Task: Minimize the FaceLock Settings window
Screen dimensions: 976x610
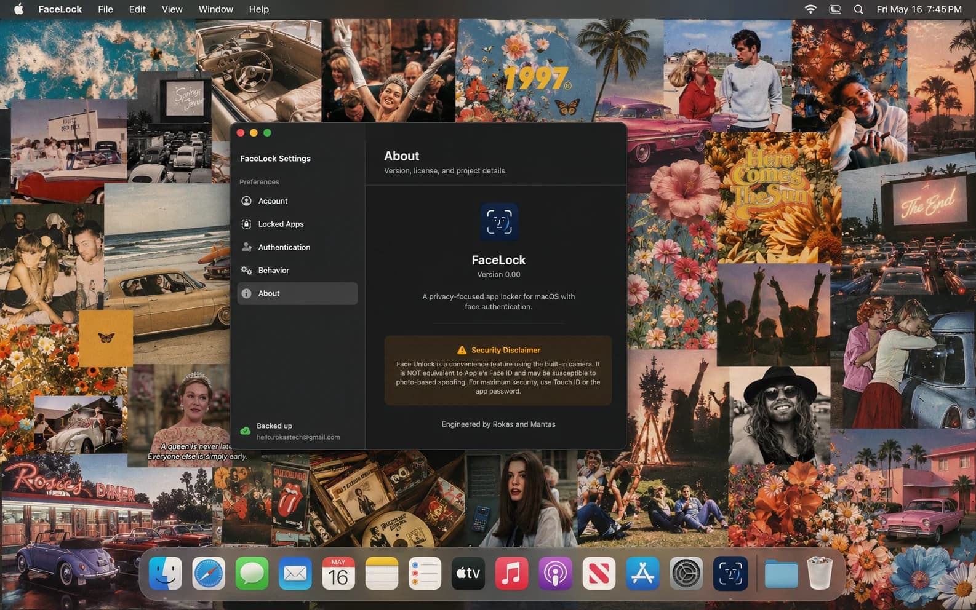Action: point(254,133)
